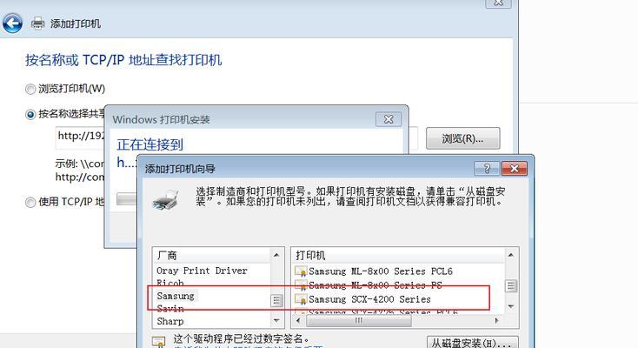Click the large printer image in the wizard
This screenshot has width=638, height=348.
coord(166,199)
